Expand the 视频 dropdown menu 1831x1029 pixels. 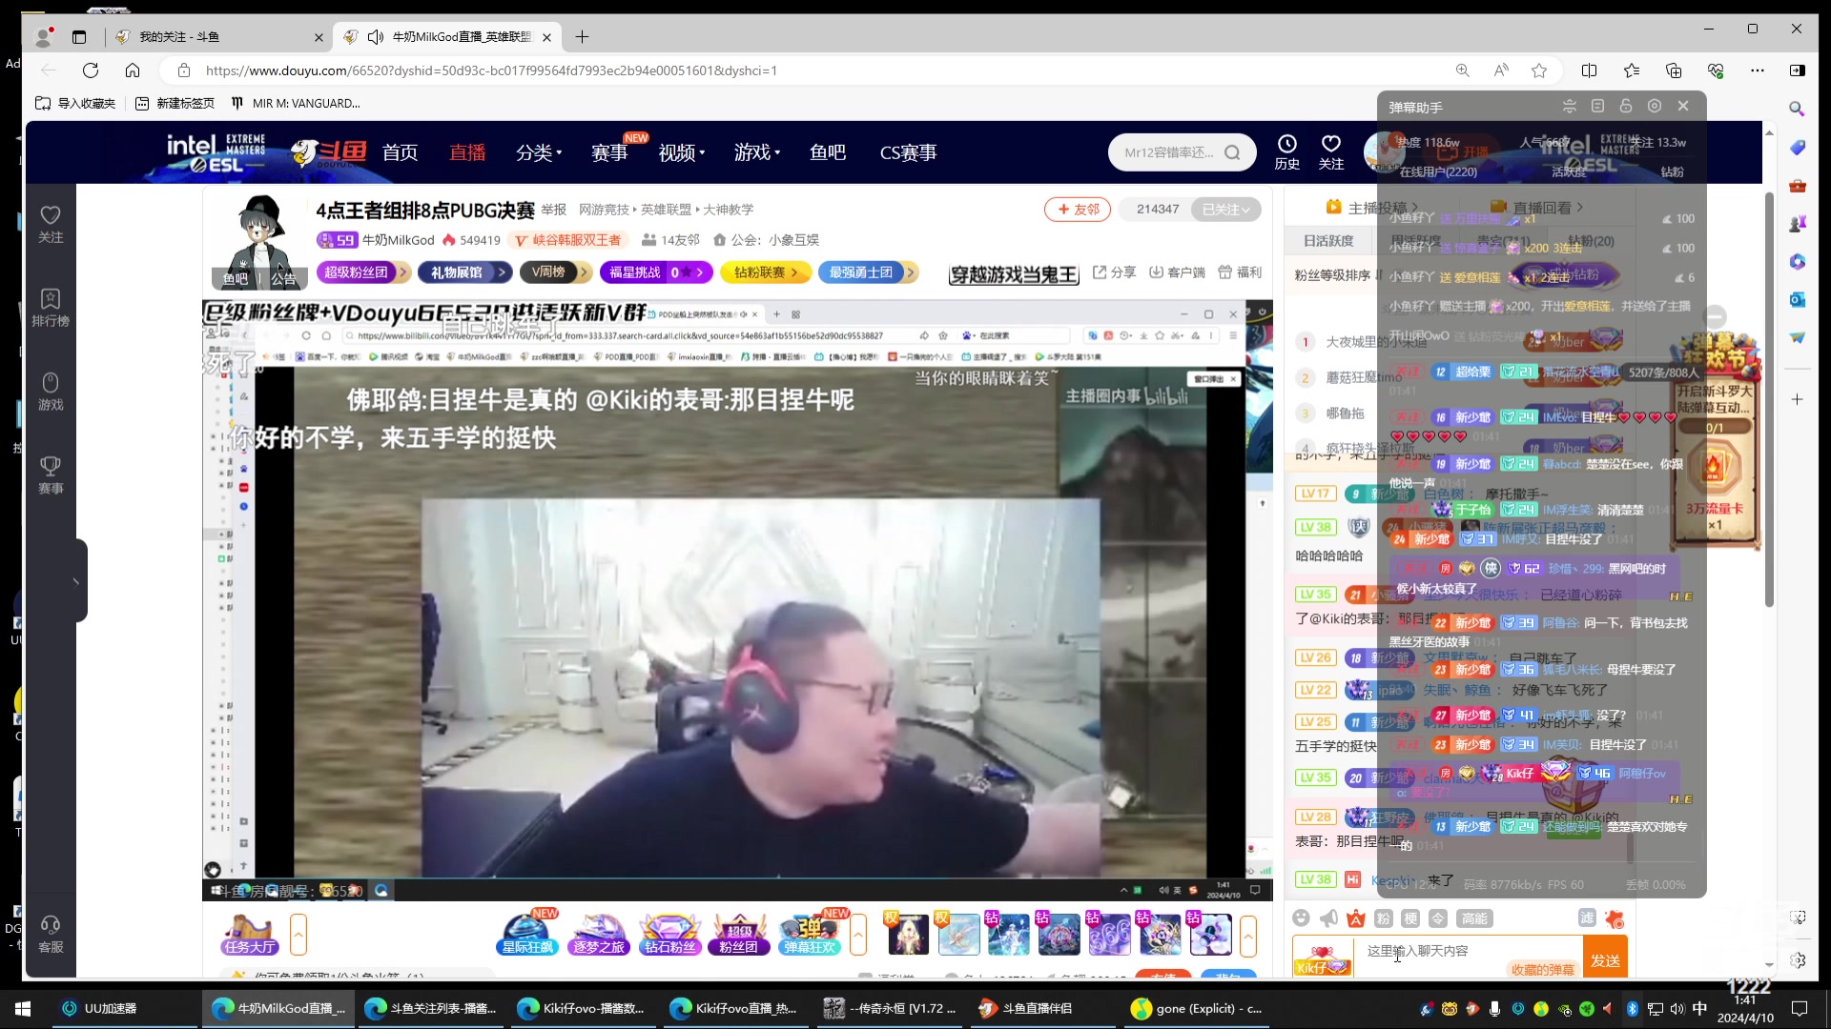pos(682,152)
